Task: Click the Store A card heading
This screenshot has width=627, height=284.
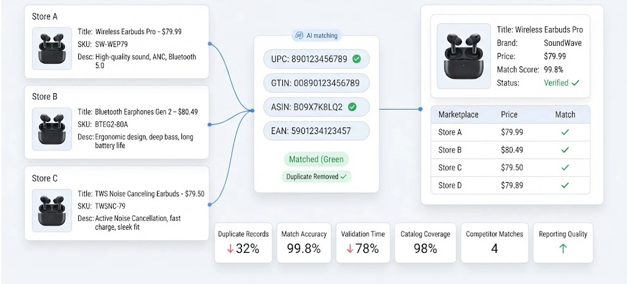Action: click(x=43, y=16)
